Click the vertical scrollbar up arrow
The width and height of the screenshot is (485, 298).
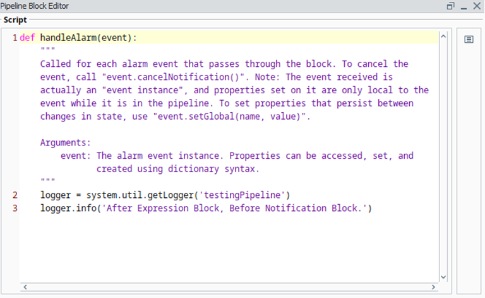click(x=443, y=36)
